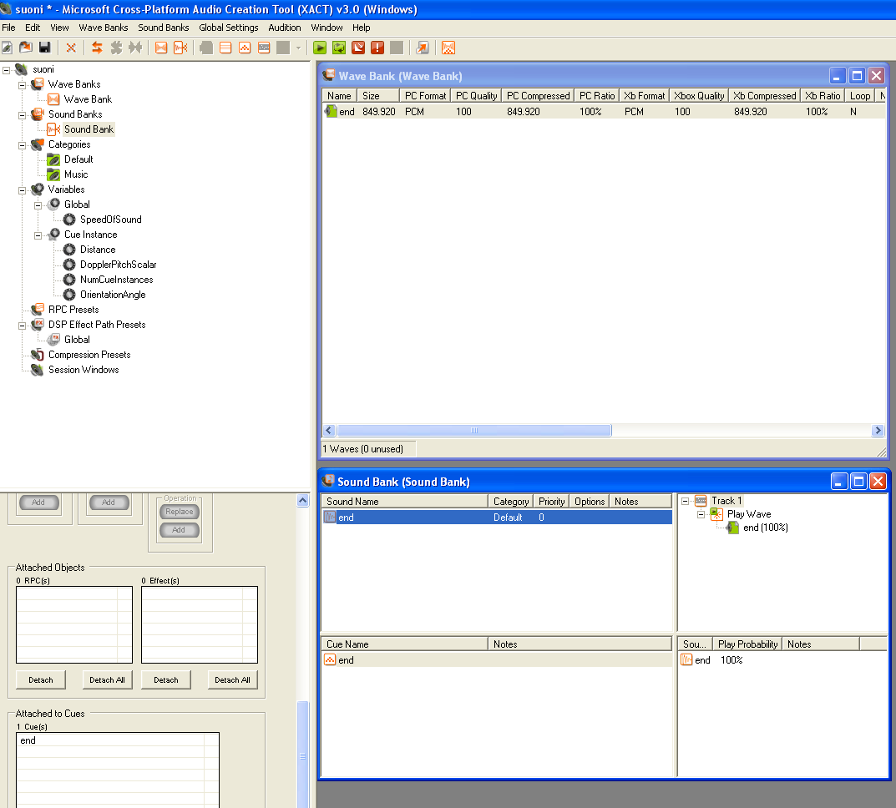
Task: Select Sound Bank under Sound Banks
Action: (x=89, y=129)
